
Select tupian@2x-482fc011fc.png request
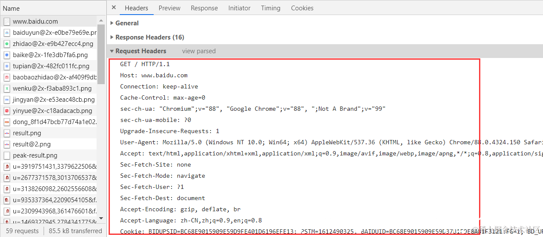49,66
